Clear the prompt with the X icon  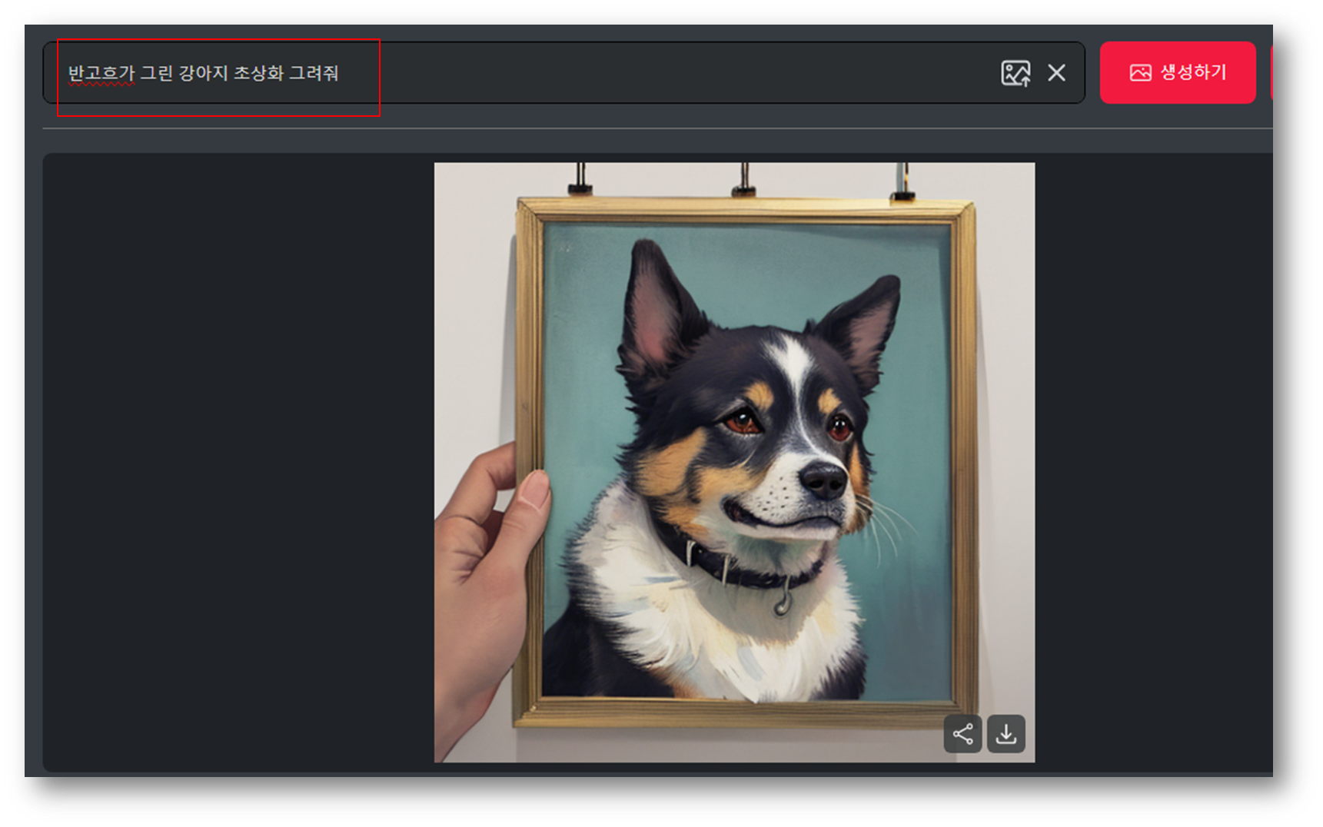pyautogui.click(x=1057, y=73)
